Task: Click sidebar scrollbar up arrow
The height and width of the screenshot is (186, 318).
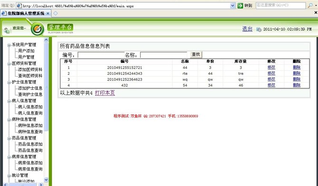Action: [46, 40]
